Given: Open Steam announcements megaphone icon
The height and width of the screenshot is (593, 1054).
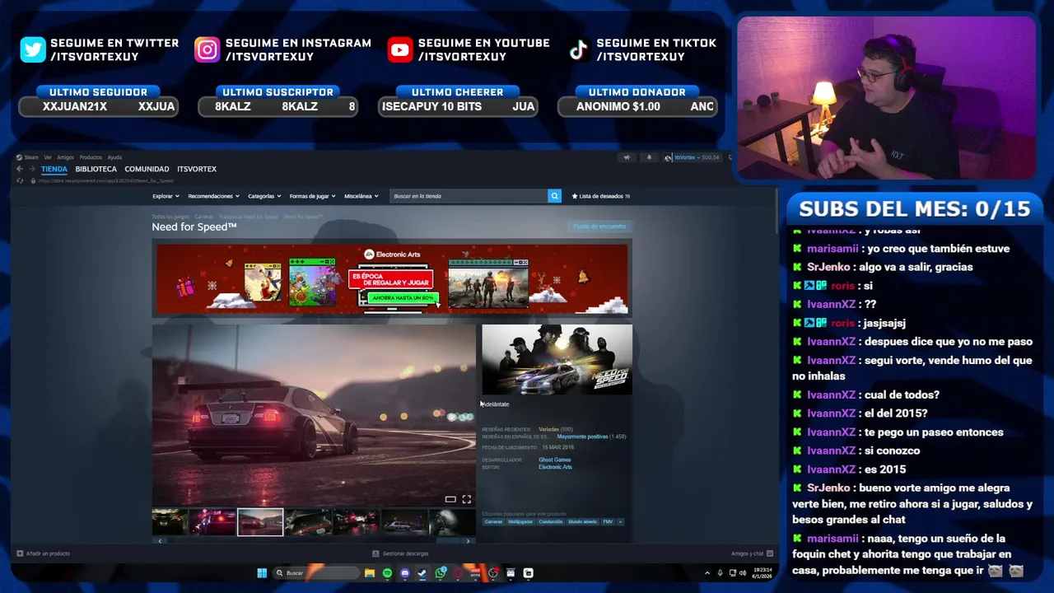Looking at the screenshot, I should (x=627, y=157).
